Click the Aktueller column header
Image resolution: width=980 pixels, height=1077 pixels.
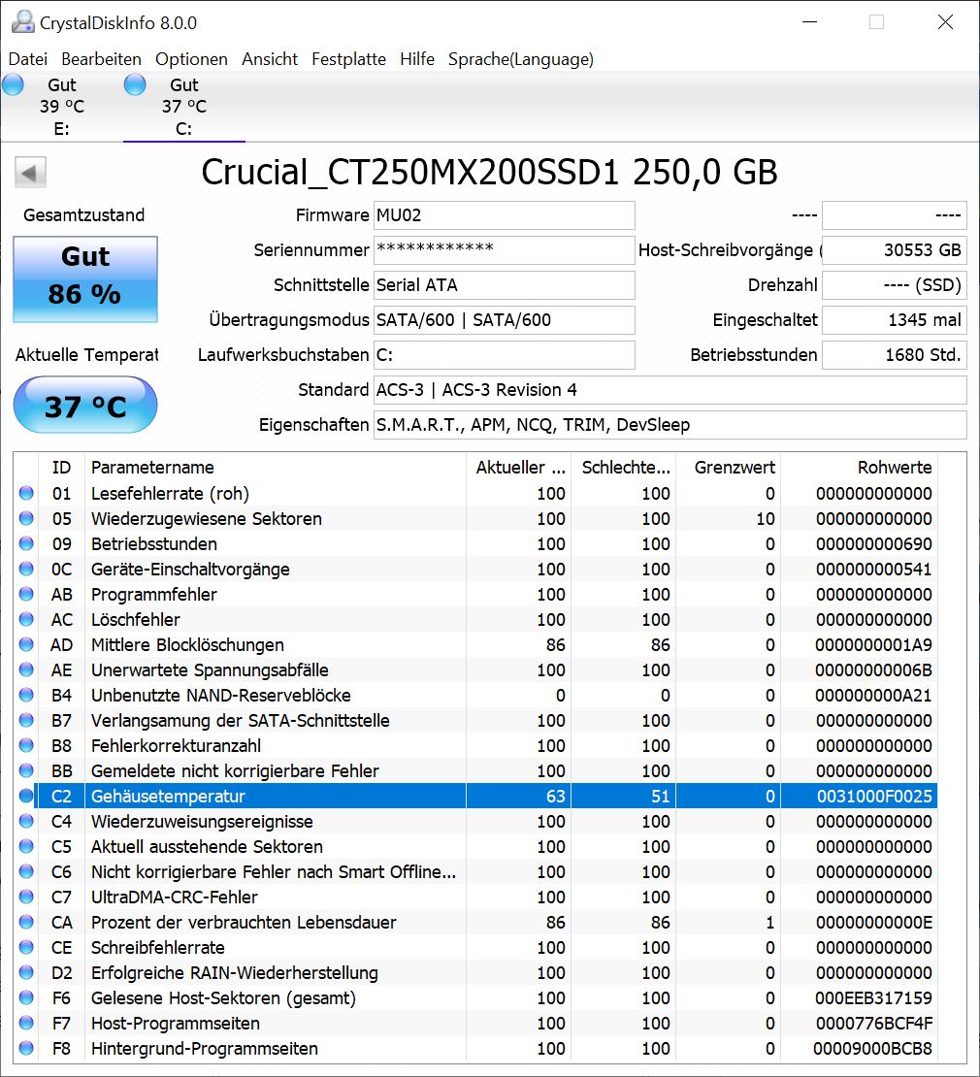pos(518,467)
